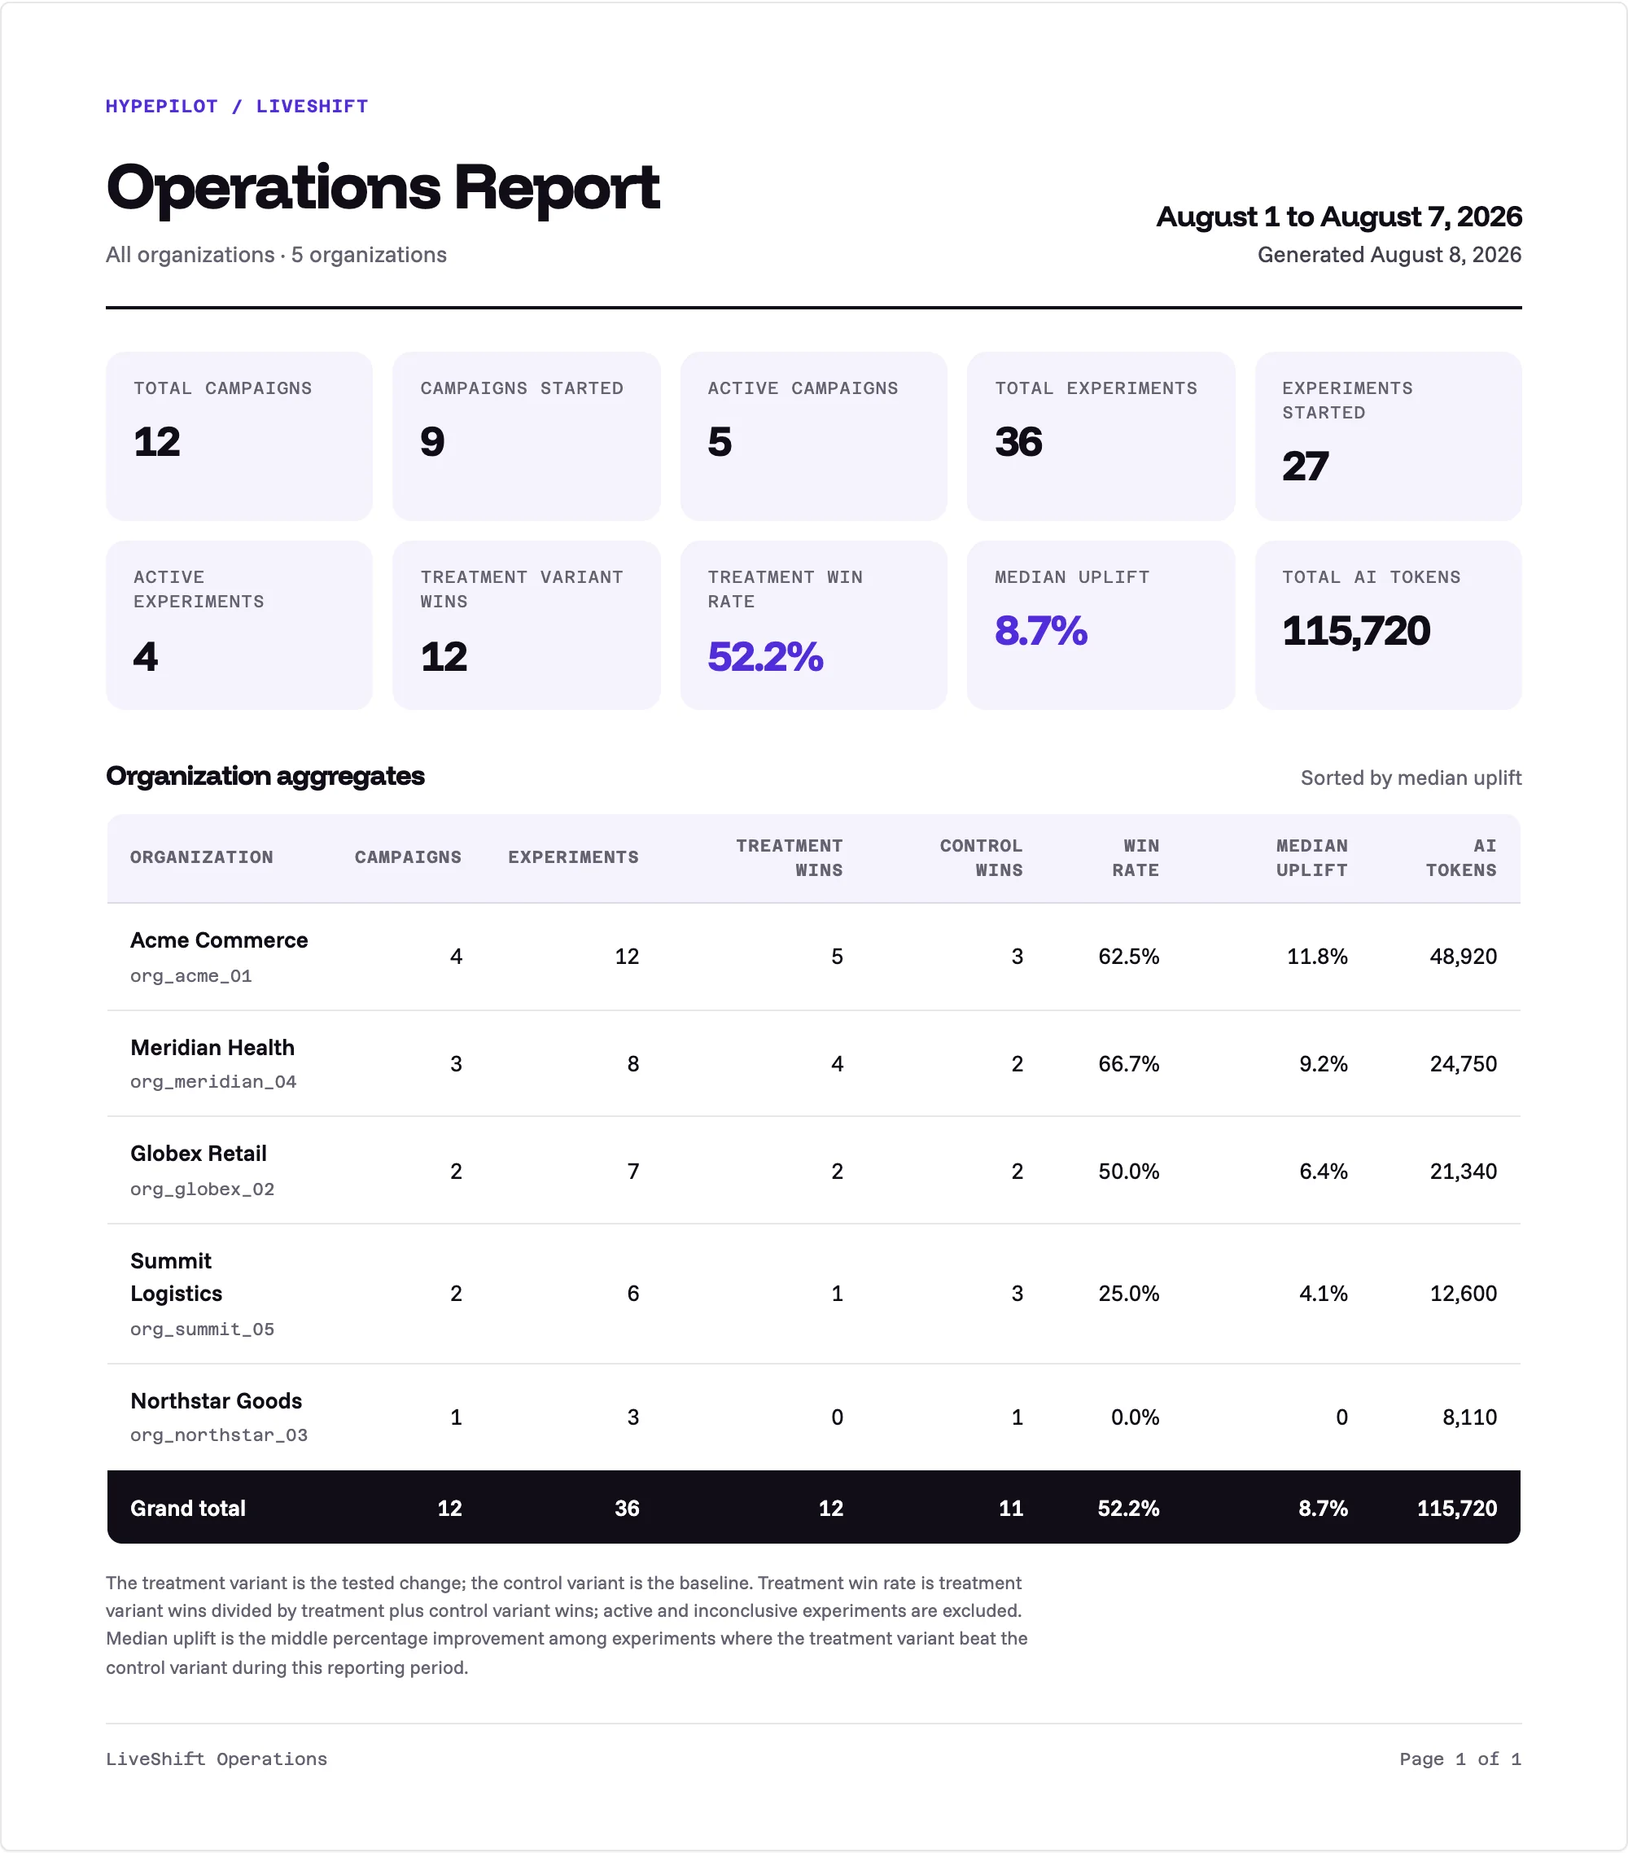Select the Acme Commerce organization name
Screen dimensions: 1628x1853
click(219, 940)
